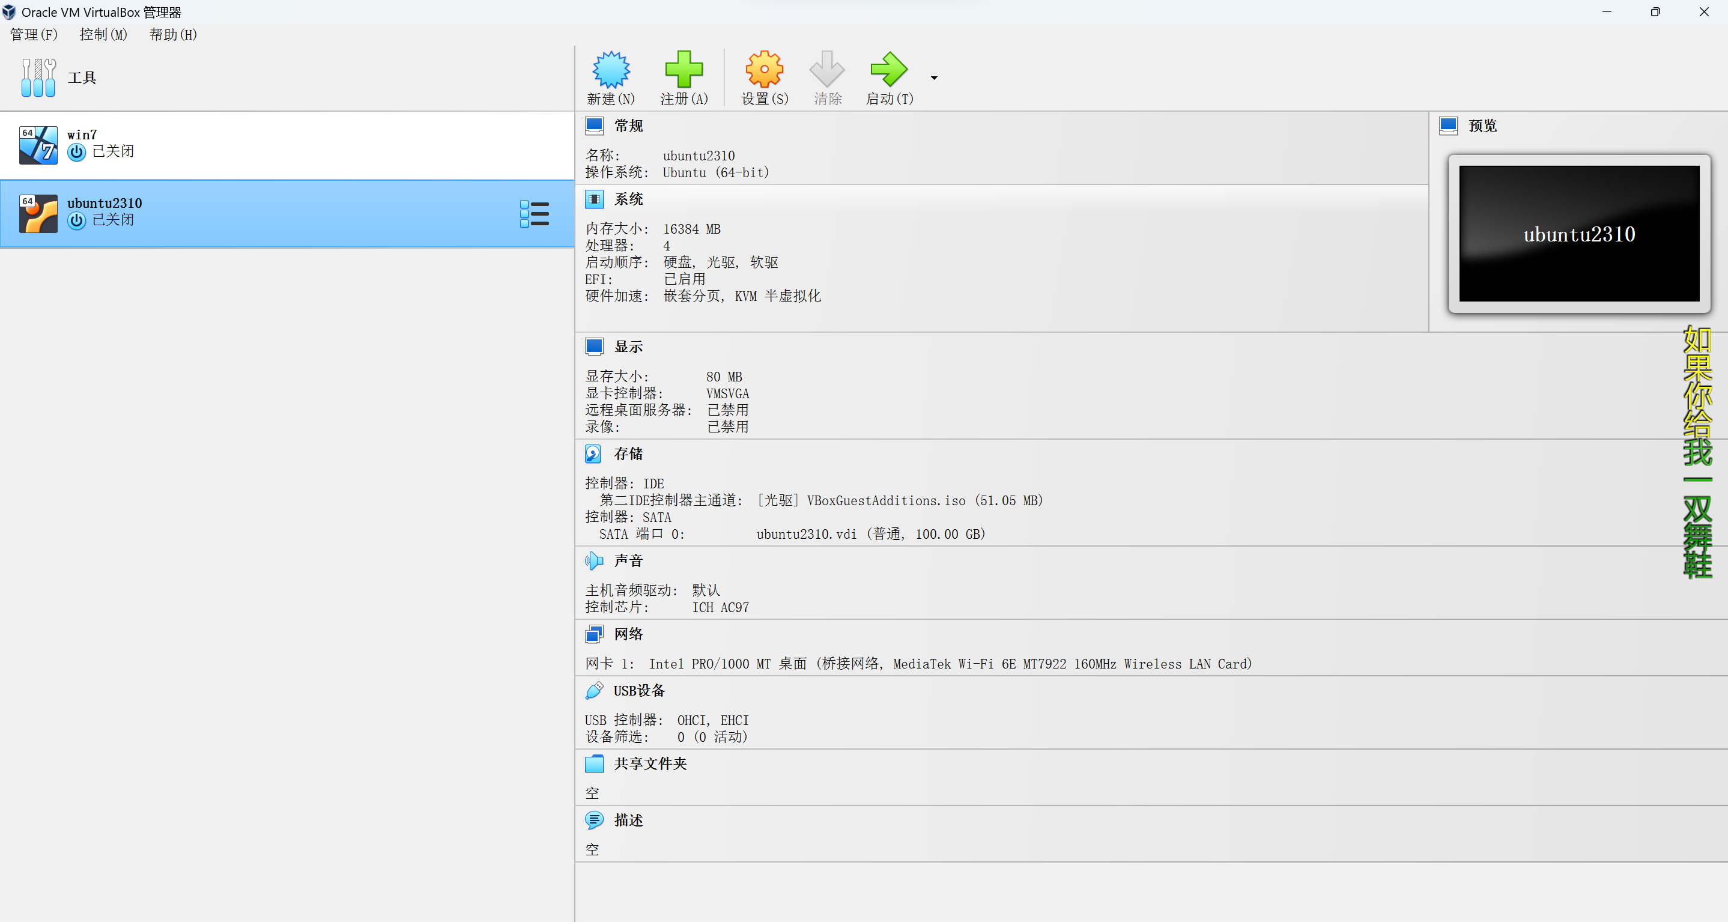Screen dimensions: 1728x922
Task: Click the VirtualBox app icon in title bar
Action: coord(10,12)
